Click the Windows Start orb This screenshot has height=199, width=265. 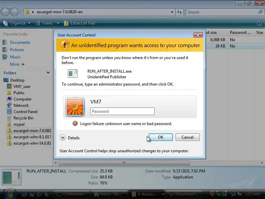(10, 194)
